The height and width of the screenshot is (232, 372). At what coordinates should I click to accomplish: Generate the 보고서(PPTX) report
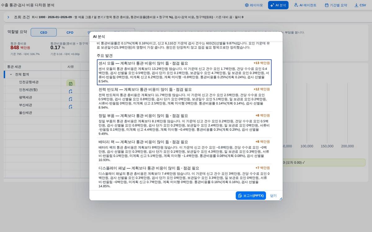coord(251,195)
